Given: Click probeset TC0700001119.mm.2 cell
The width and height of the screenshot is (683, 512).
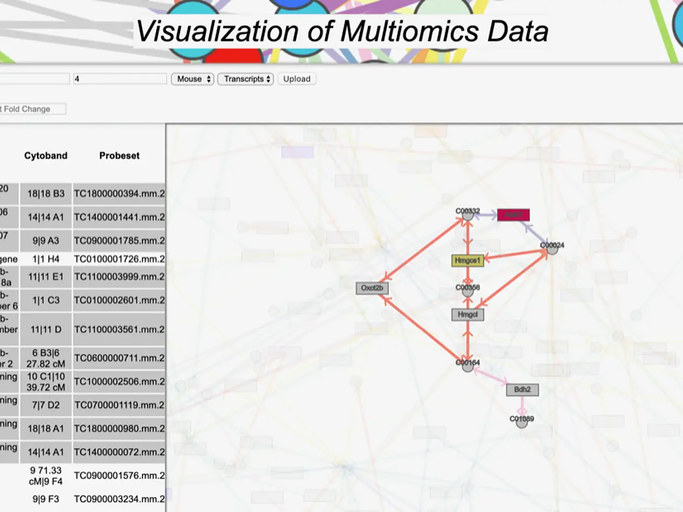Looking at the screenshot, I should click(119, 405).
